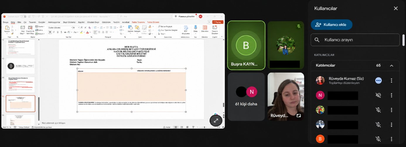The width and height of the screenshot is (406, 147).
Task: Click the Ara search box in PowerPoint title bar
Action: 144,17
